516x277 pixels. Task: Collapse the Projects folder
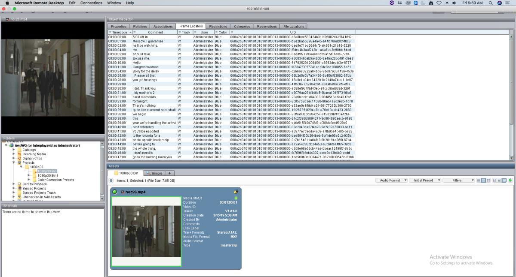14,163
